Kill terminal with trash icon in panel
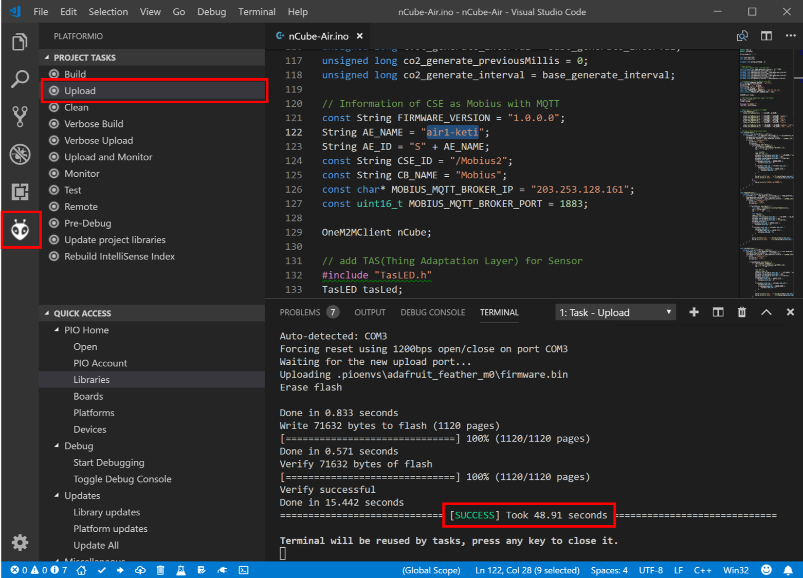The width and height of the screenshot is (803, 578). coord(742,312)
